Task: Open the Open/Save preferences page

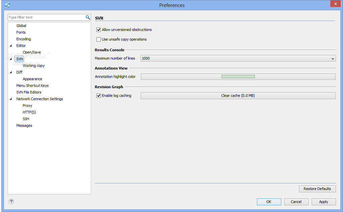Action: (32, 52)
